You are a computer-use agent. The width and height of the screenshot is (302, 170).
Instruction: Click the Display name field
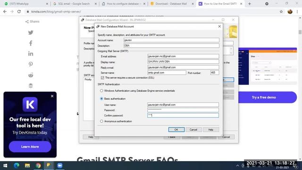(183, 62)
